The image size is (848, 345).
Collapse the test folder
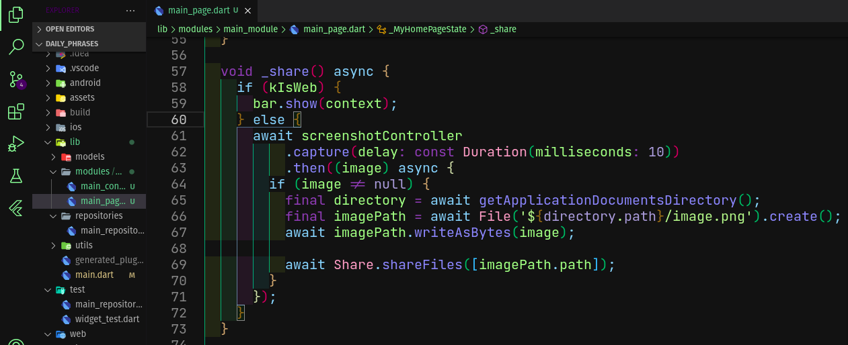point(89,289)
